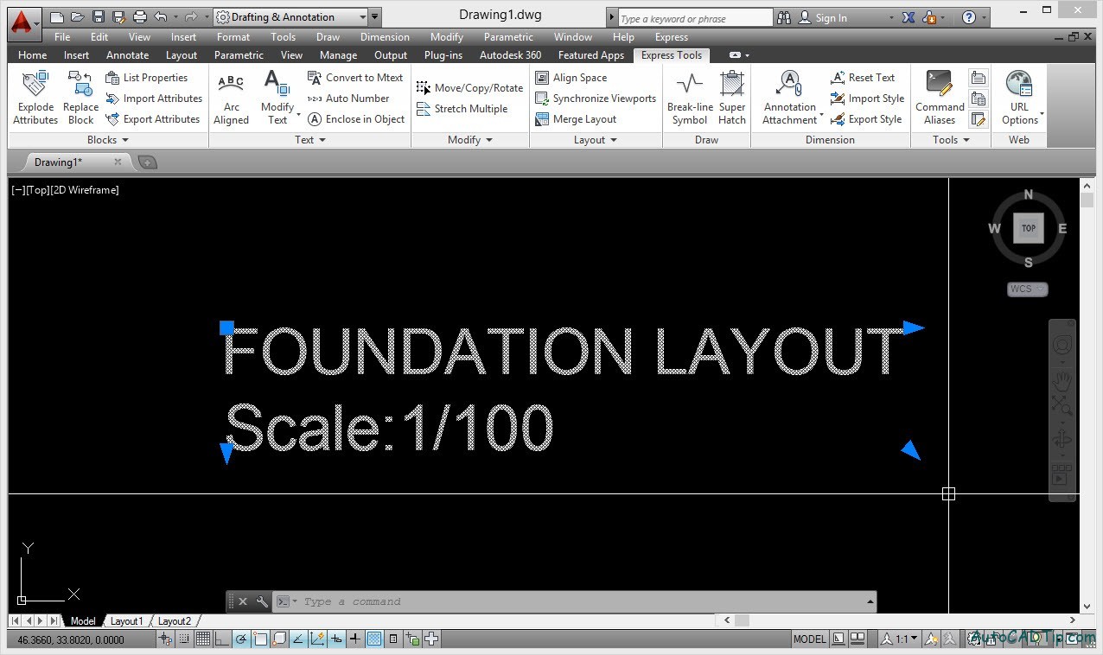This screenshot has width=1103, height=655.
Task: Start Arc Aligned text tool
Action: pyautogui.click(x=231, y=99)
